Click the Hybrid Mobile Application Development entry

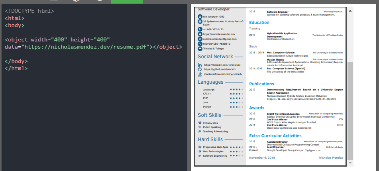pyautogui.click(x=282, y=35)
